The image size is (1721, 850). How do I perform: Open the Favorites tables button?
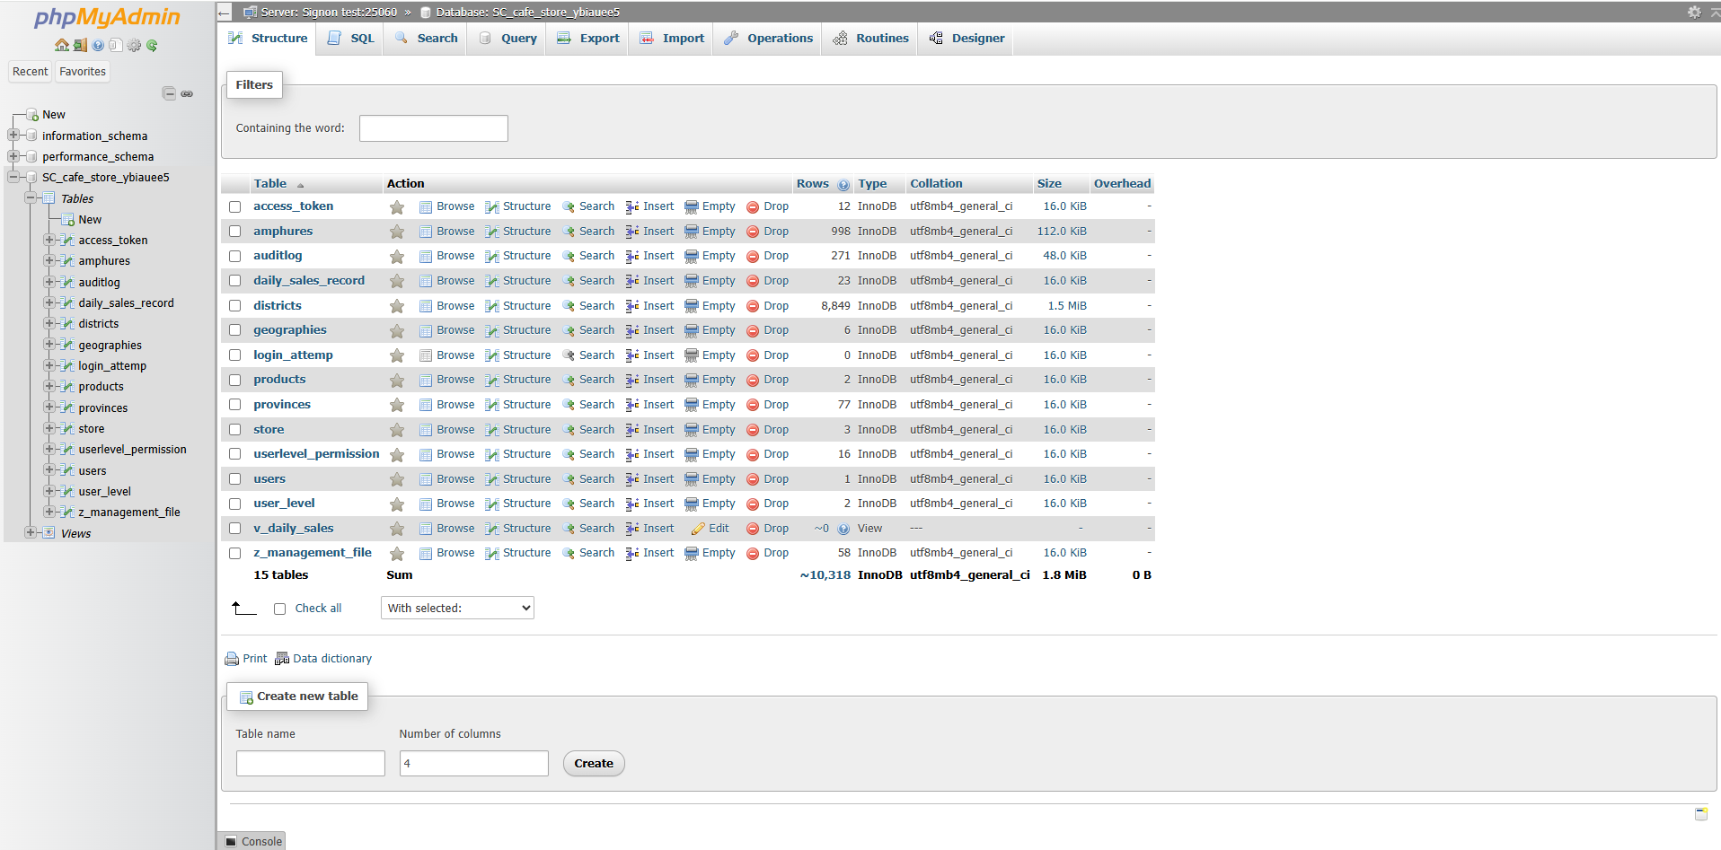coord(83,72)
